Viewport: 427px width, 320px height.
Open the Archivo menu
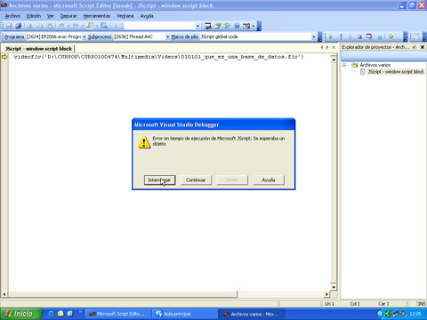tap(12, 16)
